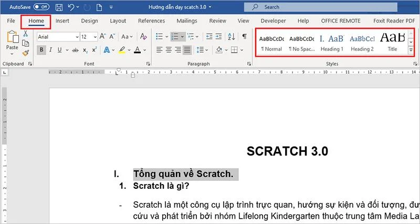The width and height of the screenshot is (420, 224).
Task: Apply the Normal style
Action: click(271, 43)
